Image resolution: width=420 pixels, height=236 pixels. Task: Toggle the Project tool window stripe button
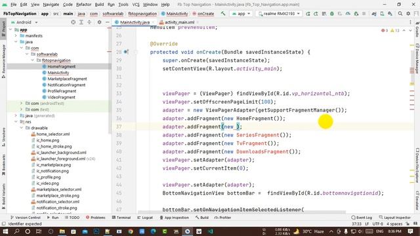3,29
